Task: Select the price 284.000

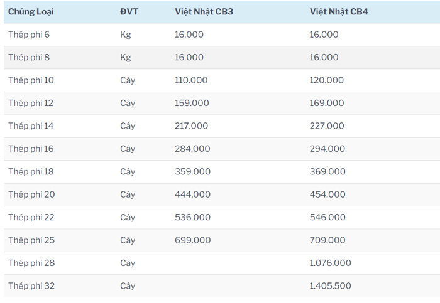Action: coord(192,149)
